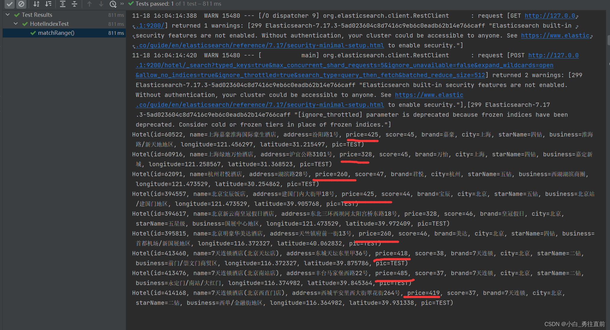
Task: Show more toolbar actions chevron
Action: tap(122, 4)
